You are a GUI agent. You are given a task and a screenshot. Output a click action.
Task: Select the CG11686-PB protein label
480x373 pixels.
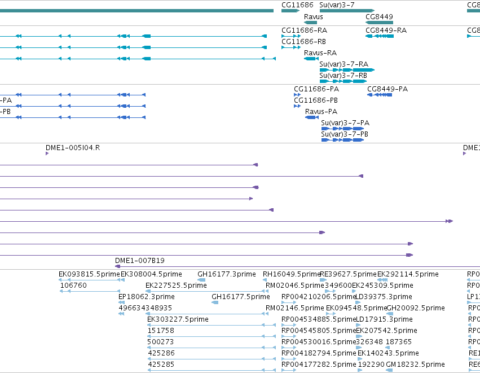[316, 100]
